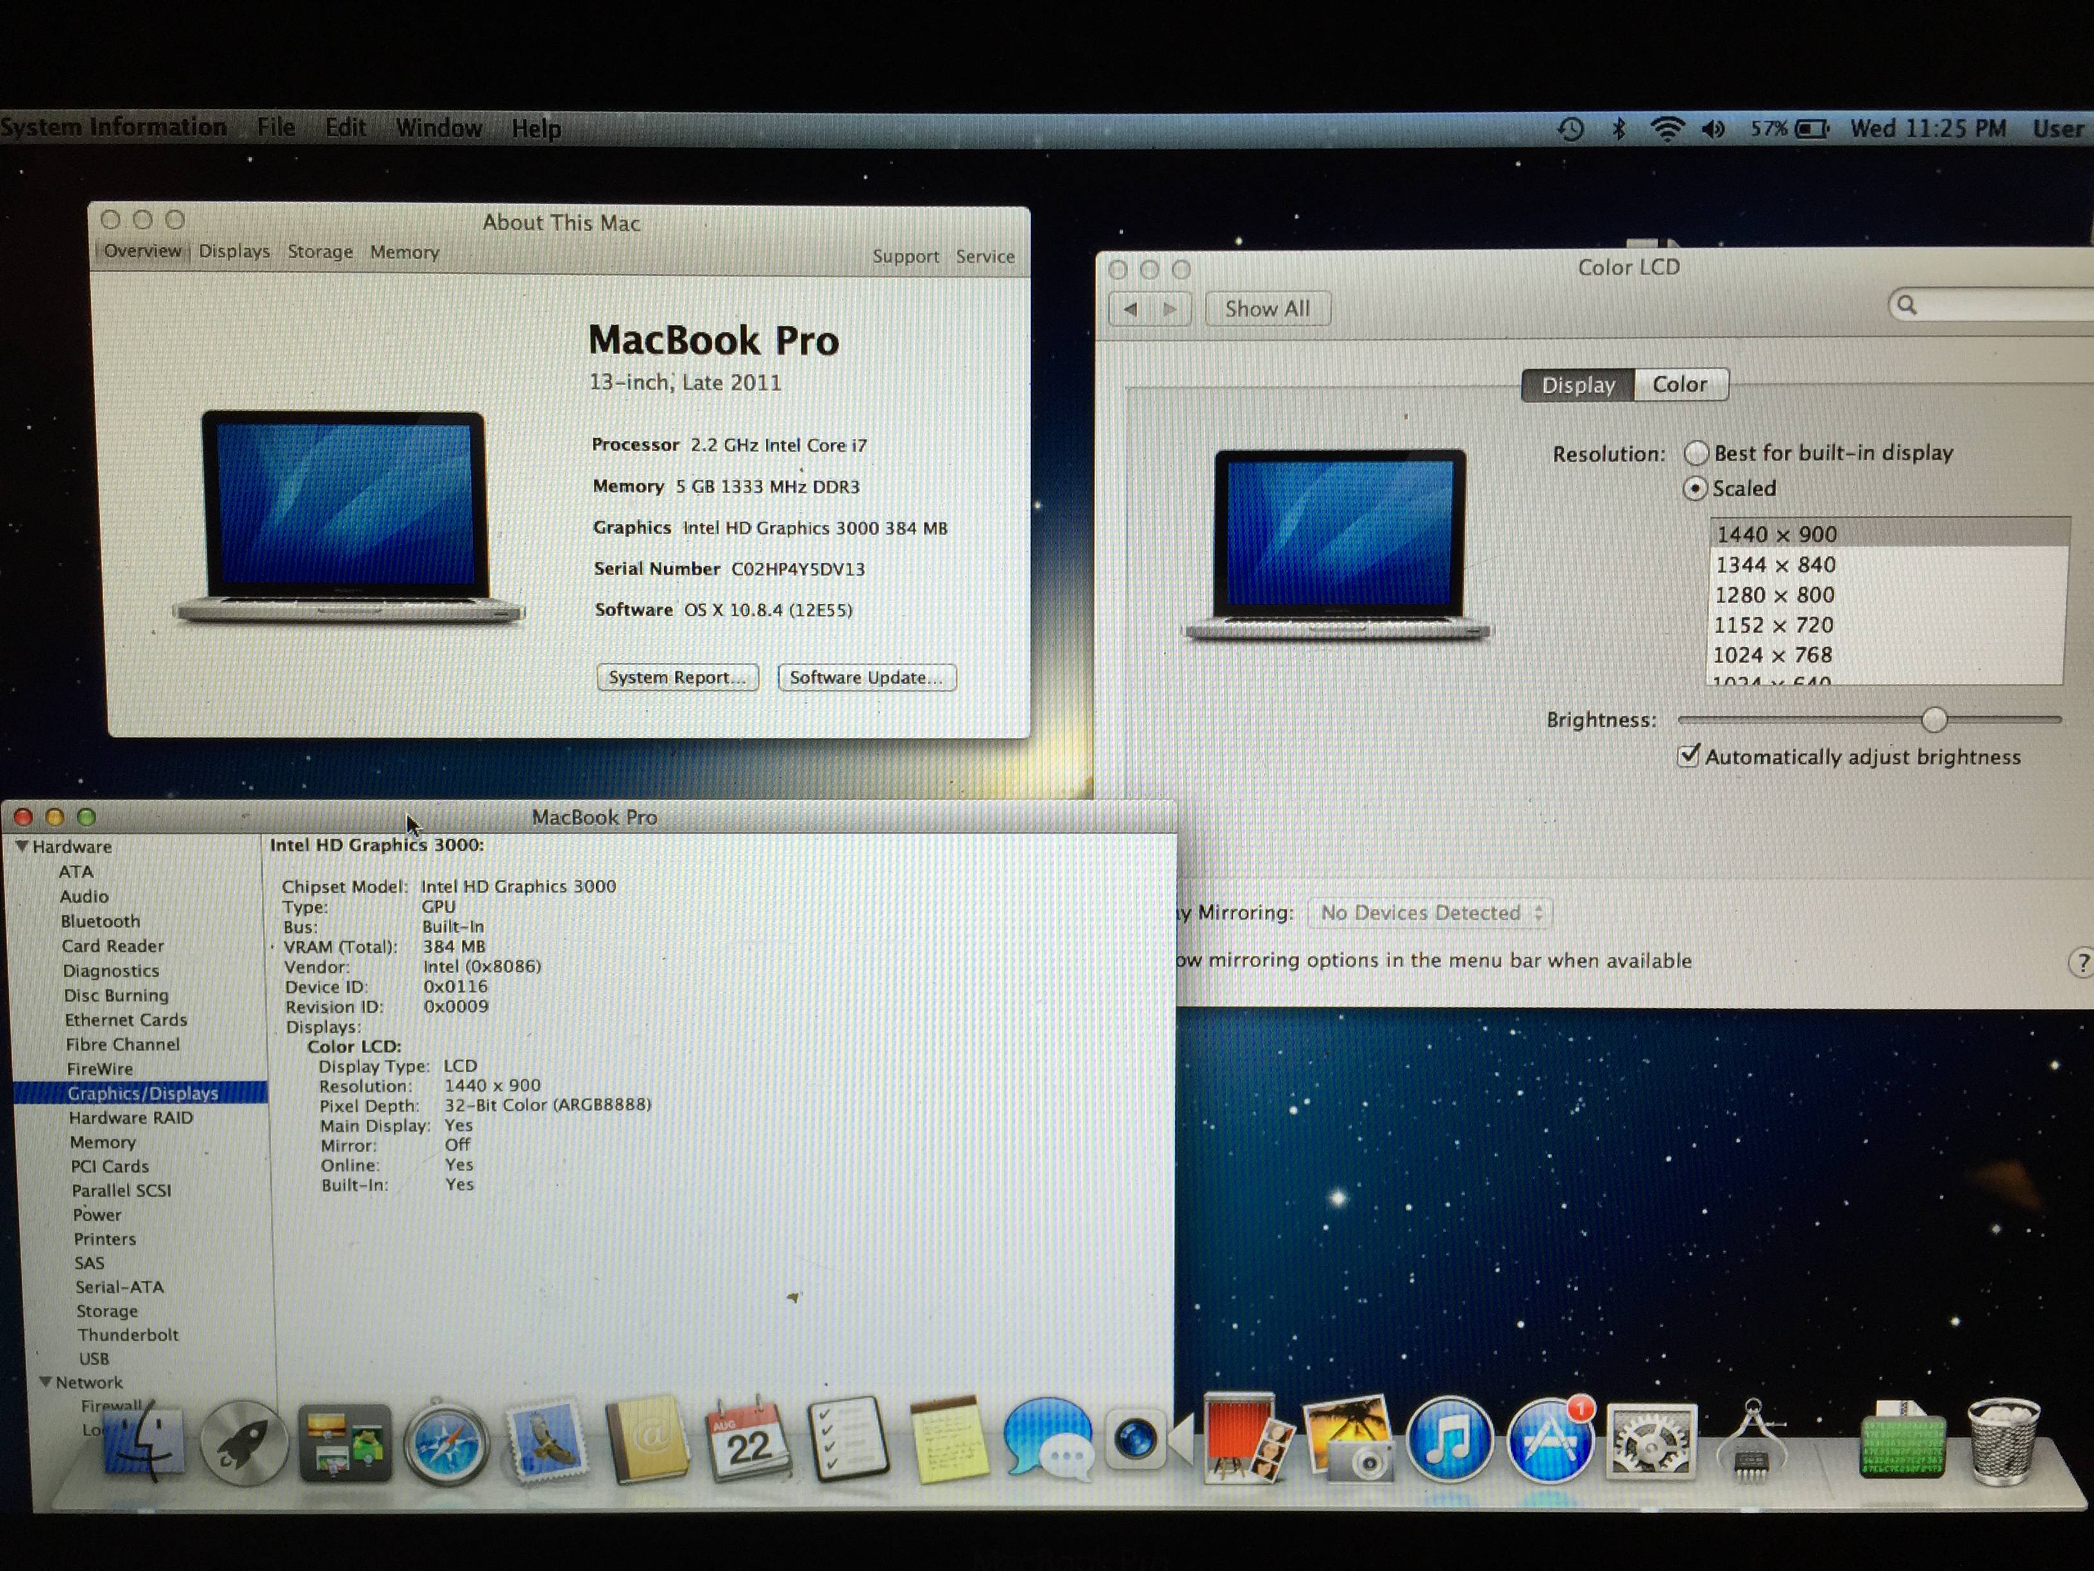2094x1571 pixels.
Task: Select the Scaled resolution radio button
Action: click(1694, 488)
